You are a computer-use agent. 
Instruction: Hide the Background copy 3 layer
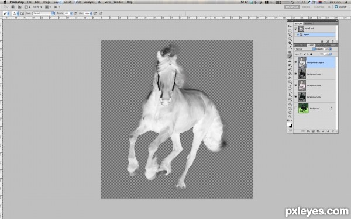[295, 74]
